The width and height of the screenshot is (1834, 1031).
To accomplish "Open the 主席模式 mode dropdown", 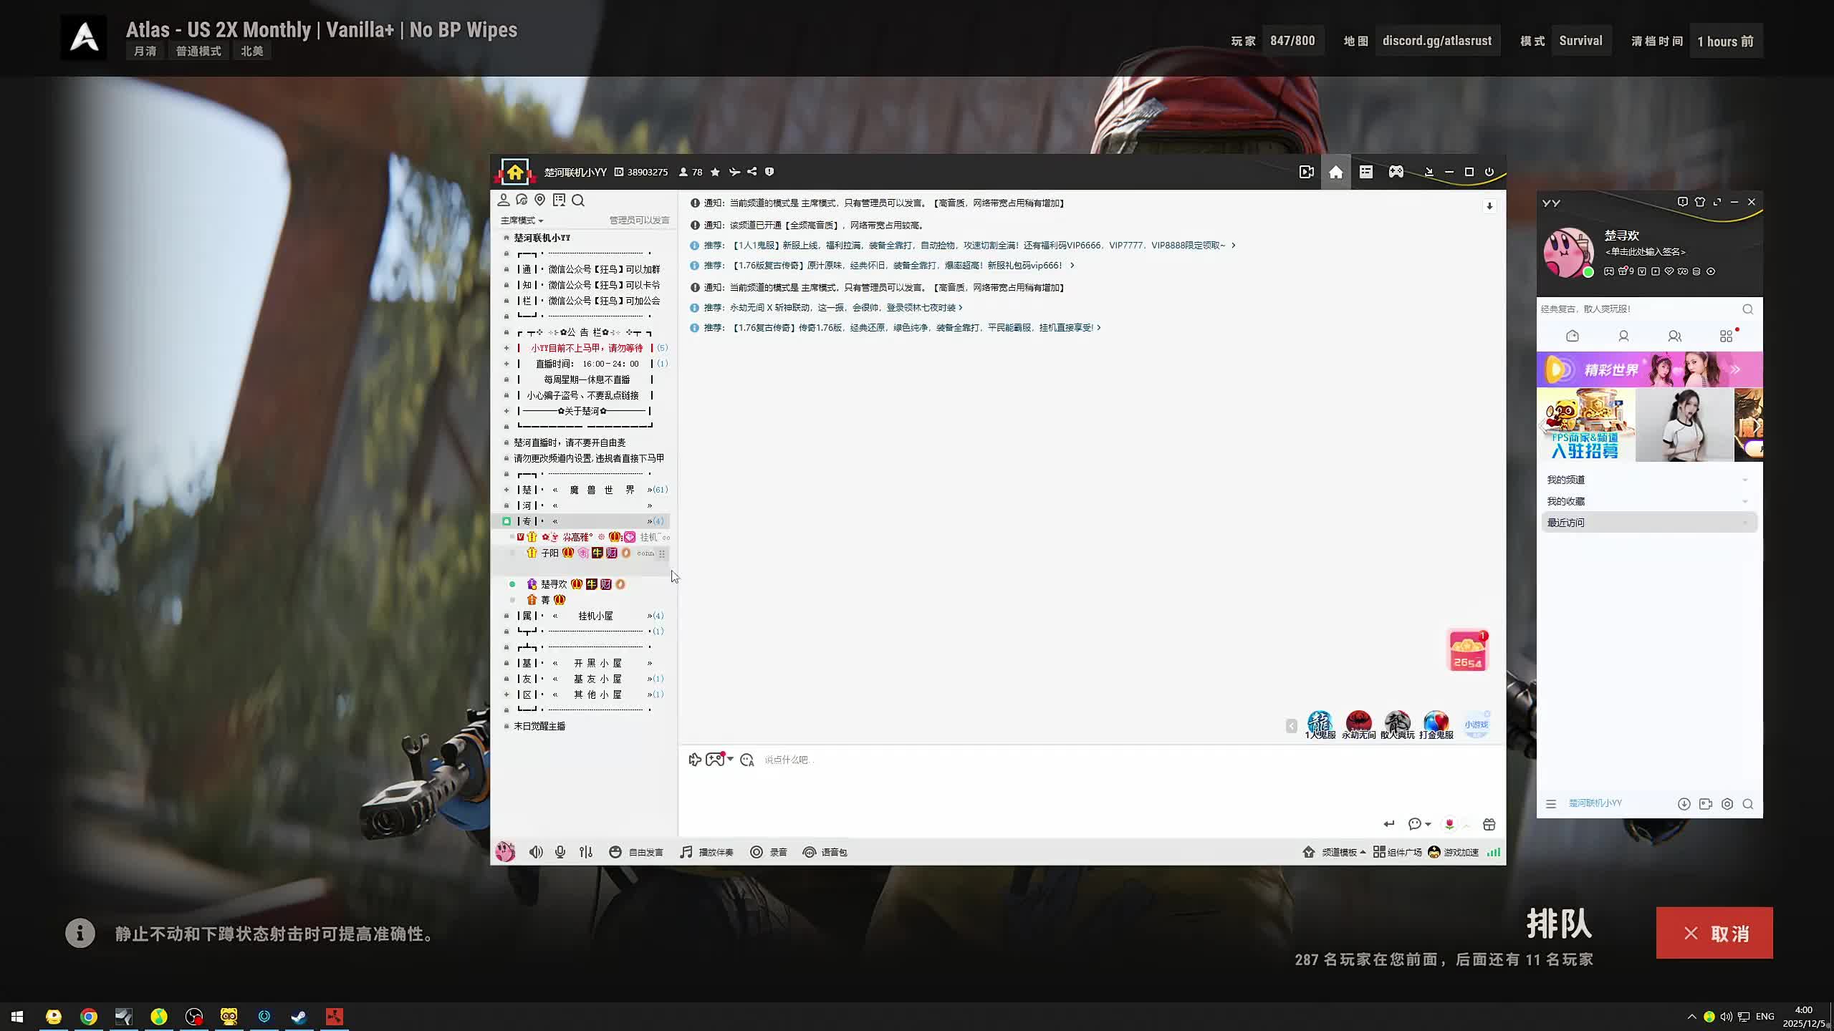I will pyautogui.click(x=522, y=221).
